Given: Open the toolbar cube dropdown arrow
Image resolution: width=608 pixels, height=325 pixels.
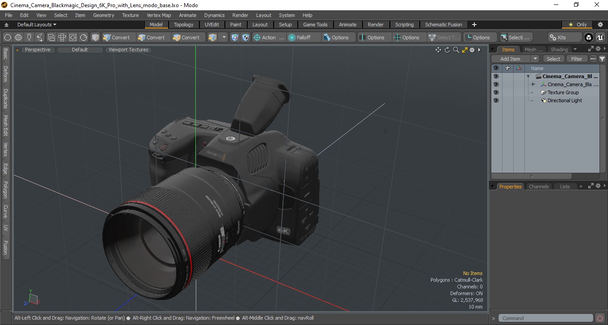Looking at the screenshot, I should (x=224, y=37).
